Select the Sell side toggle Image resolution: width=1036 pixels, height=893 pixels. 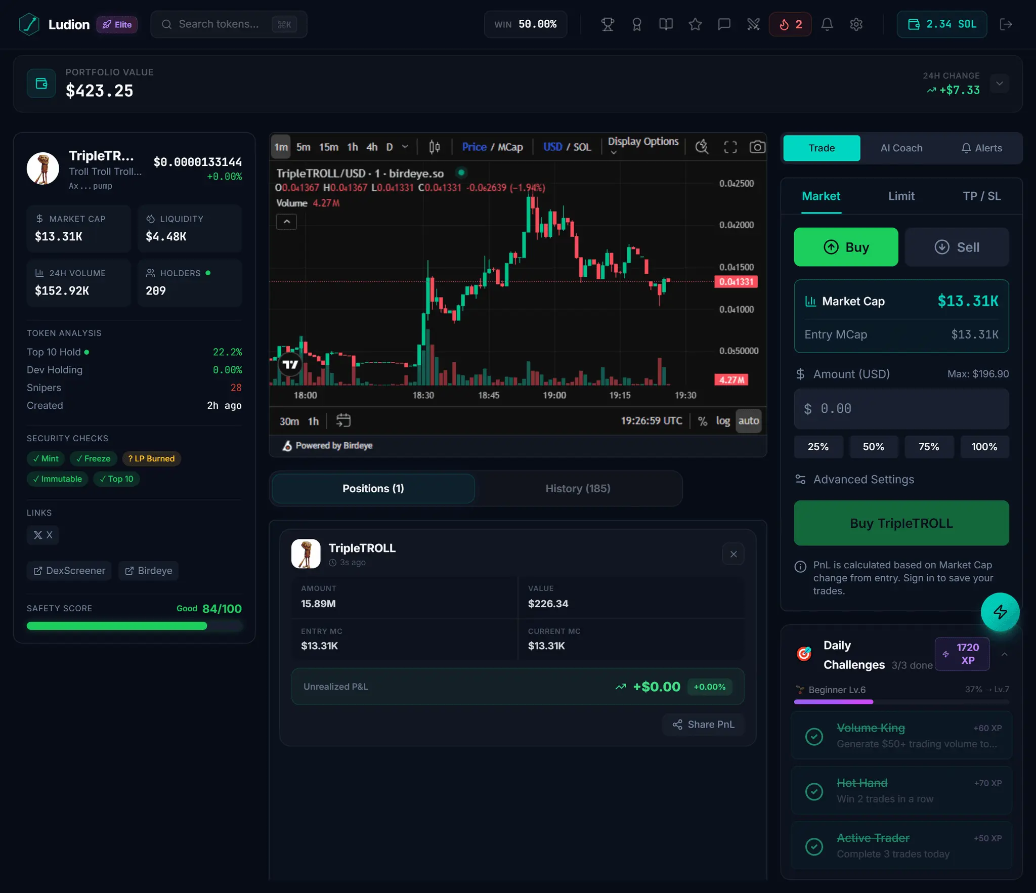pyautogui.click(x=957, y=247)
